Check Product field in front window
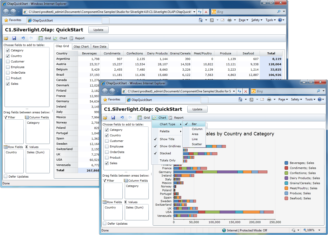Screen dimensions: 328x235 [107, 158]
